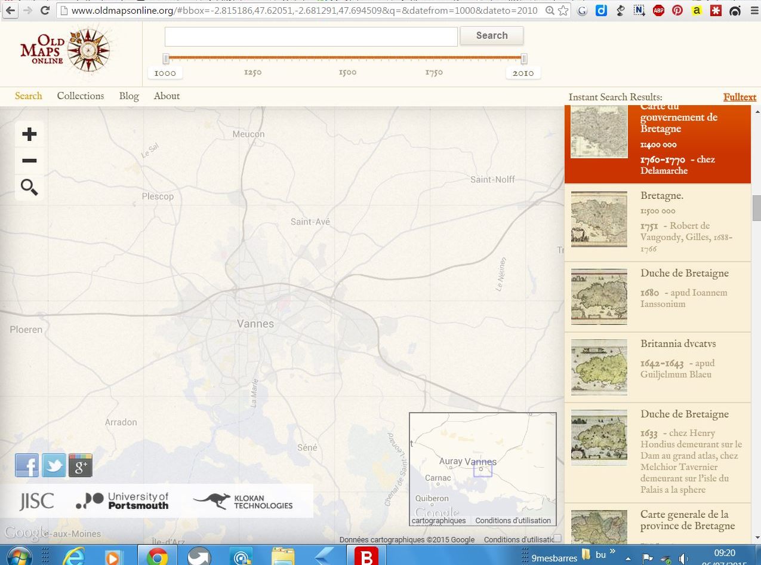
Task: Share on Facebook icon
Action: click(x=27, y=465)
